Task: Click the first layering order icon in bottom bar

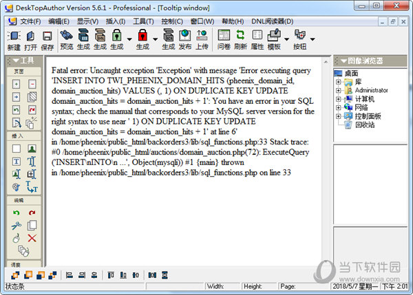Action: pyautogui.click(x=15, y=275)
